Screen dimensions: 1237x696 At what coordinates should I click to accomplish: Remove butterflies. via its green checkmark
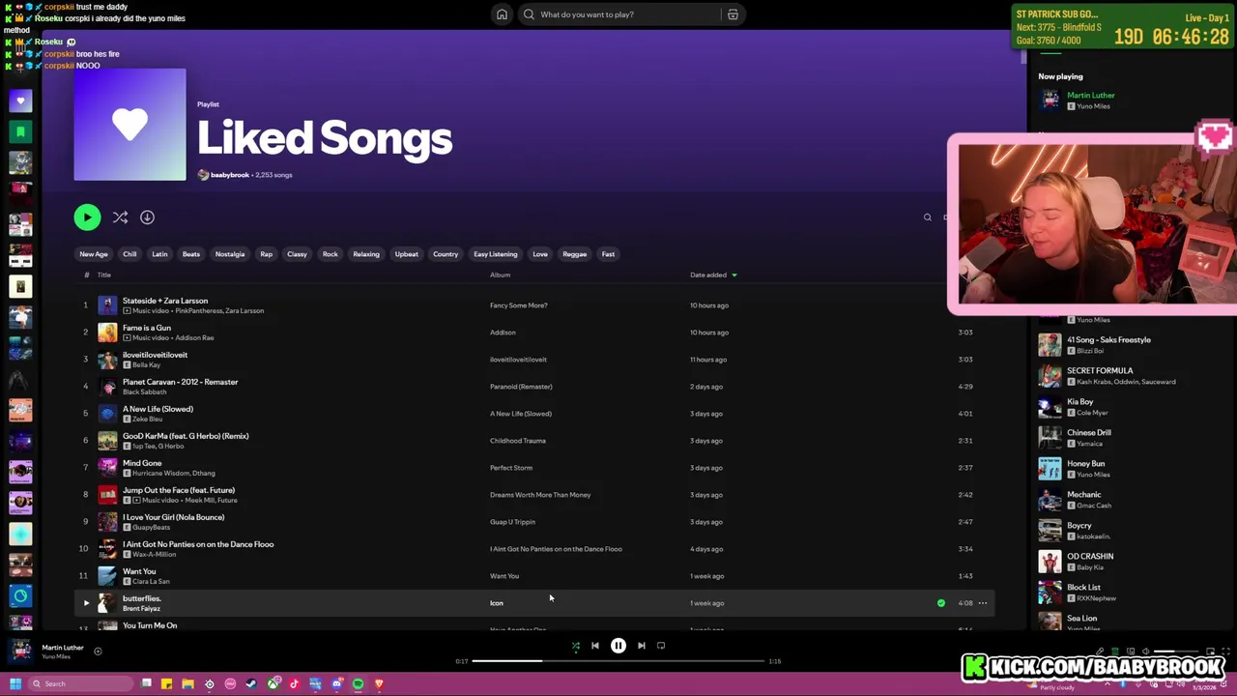941,603
